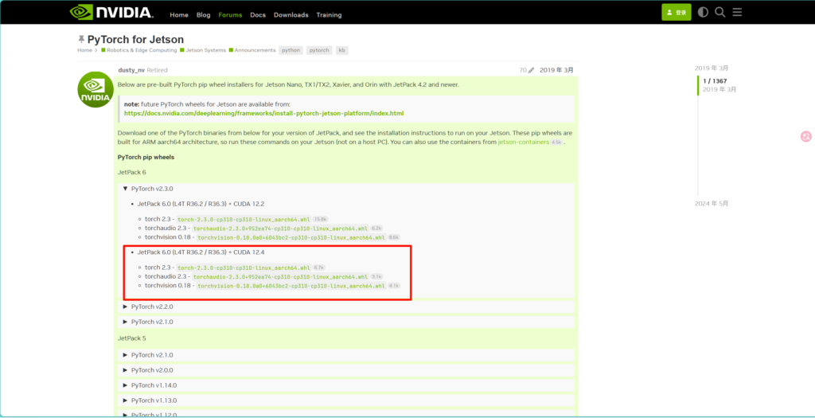Click the timeline scroller handle 1 / 1367

714,81
